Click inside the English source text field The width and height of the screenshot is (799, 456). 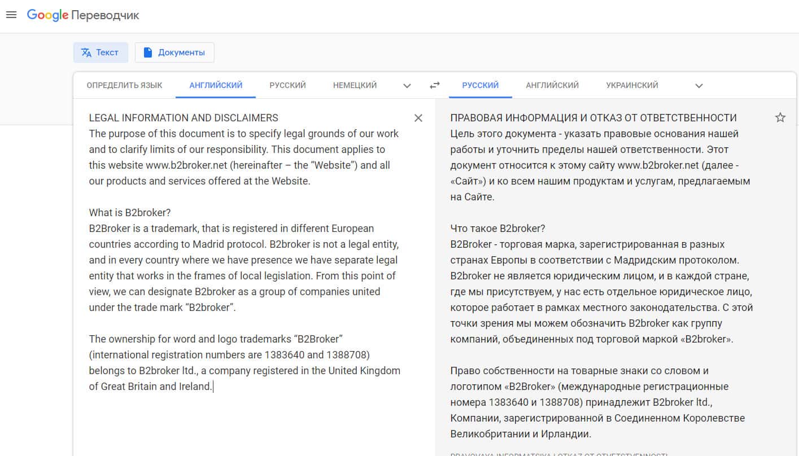tap(244, 260)
